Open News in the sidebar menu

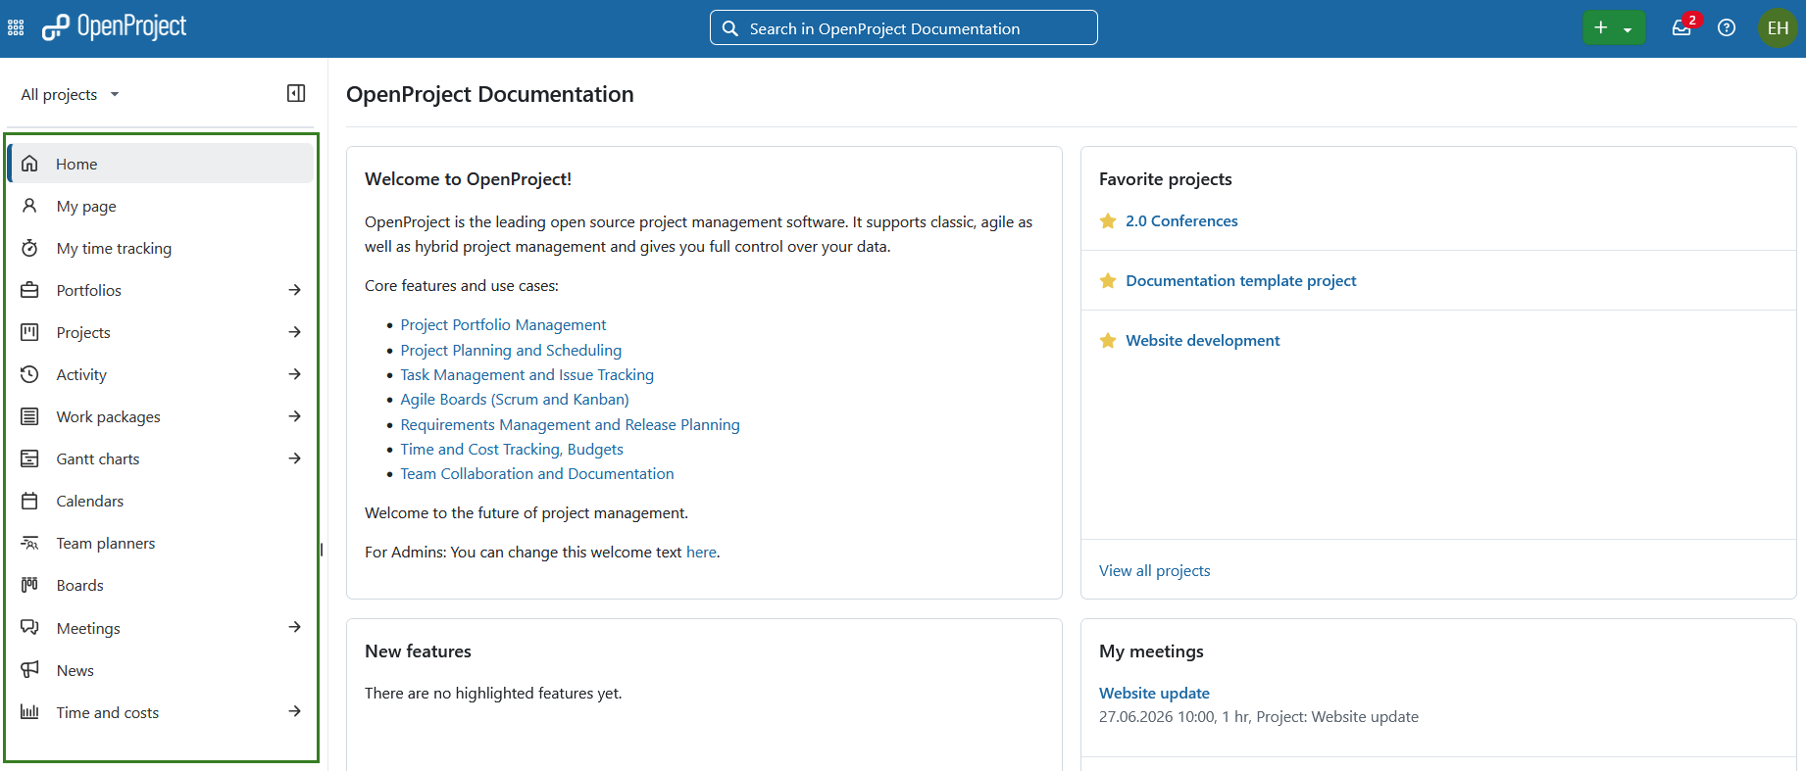[161, 670]
